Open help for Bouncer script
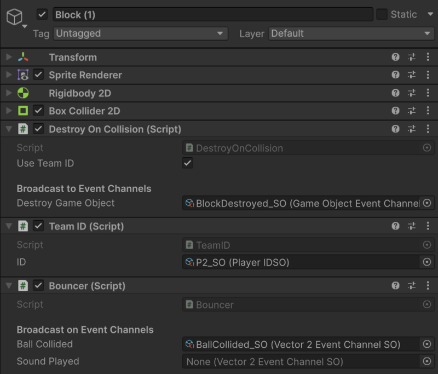The width and height of the screenshot is (438, 374). pyautogui.click(x=395, y=286)
